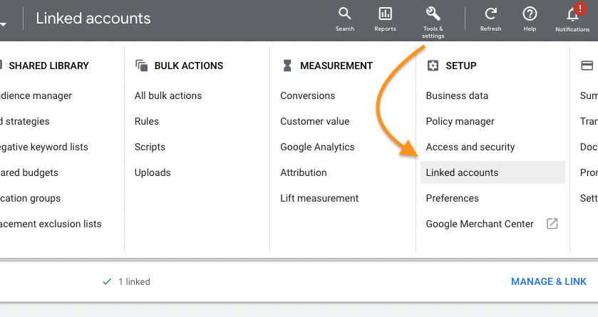Go to Preferences in Setup column
This screenshot has width=598, height=317.
(x=452, y=198)
